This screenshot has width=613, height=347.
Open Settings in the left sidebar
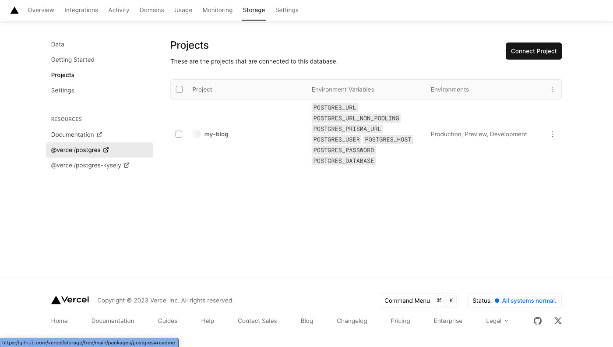[x=63, y=90]
